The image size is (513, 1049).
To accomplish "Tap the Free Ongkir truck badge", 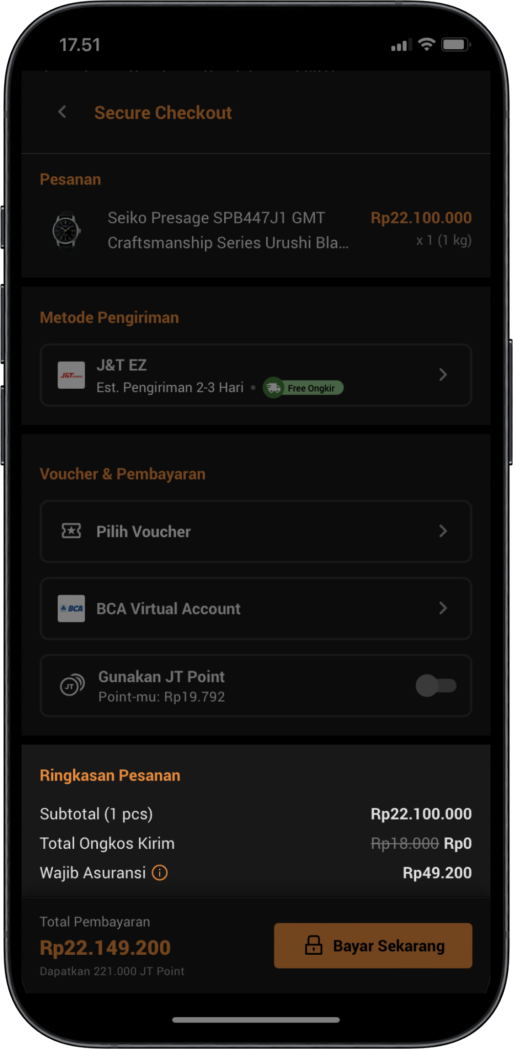I will click(303, 388).
